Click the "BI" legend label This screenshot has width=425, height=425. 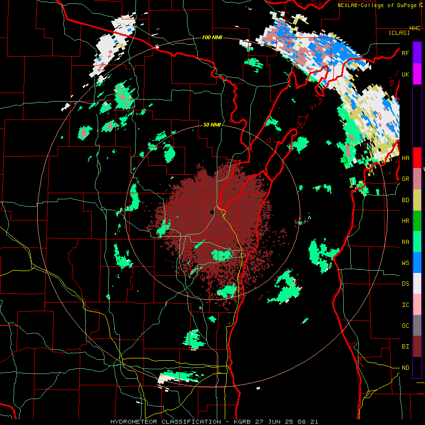click(405, 347)
